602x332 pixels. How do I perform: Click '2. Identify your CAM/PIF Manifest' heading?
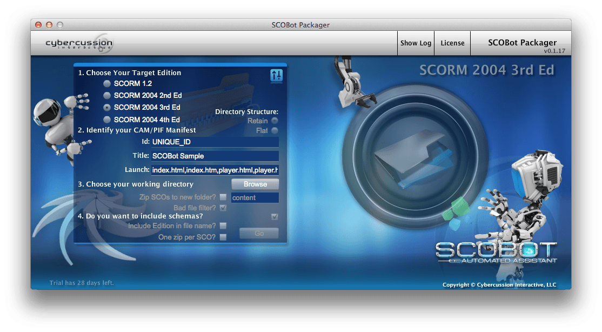point(137,130)
